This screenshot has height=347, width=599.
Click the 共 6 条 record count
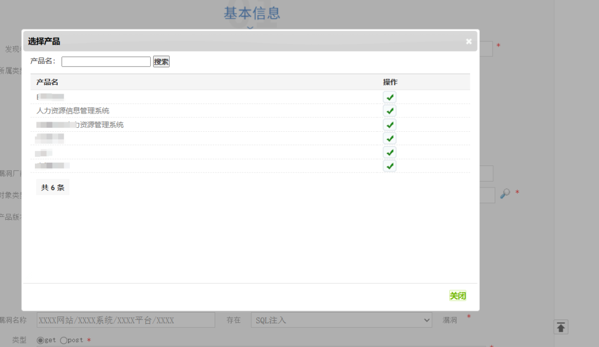click(x=53, y=187)
